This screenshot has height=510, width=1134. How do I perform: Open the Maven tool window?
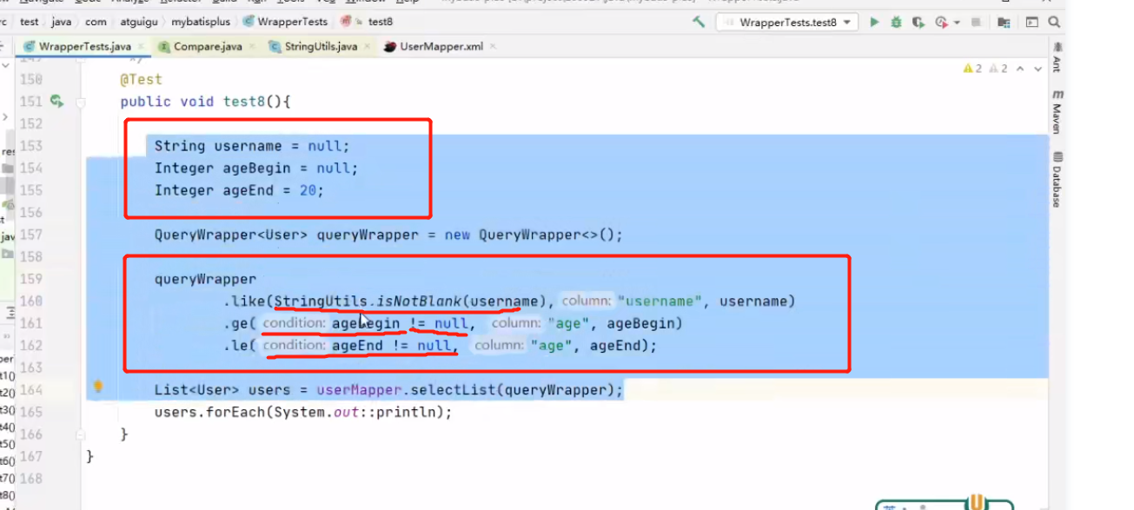pyautogui.click(x=1058, y=112)
